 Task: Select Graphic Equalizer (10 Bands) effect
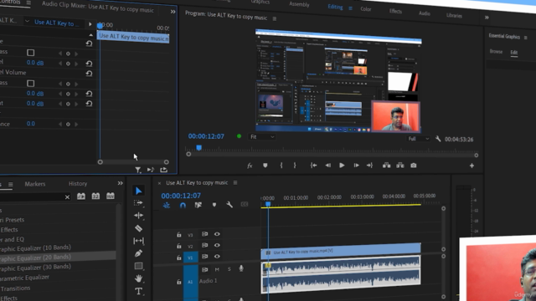(35, 247)
